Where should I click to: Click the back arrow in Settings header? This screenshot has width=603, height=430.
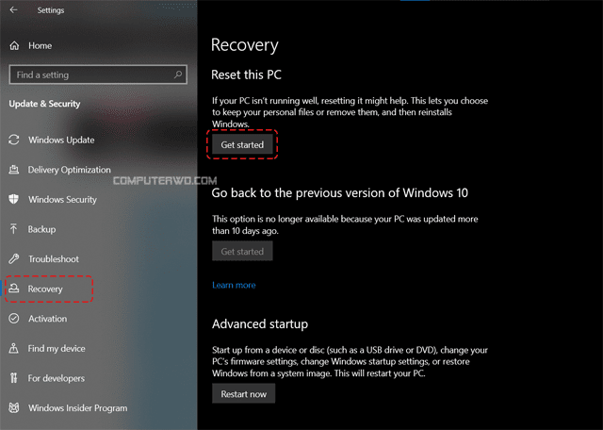tap(13, 10)
